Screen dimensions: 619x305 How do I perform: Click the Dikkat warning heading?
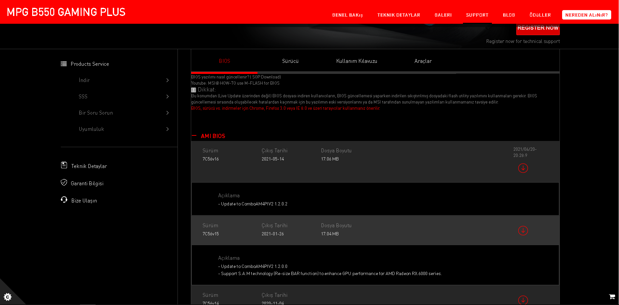207,90
